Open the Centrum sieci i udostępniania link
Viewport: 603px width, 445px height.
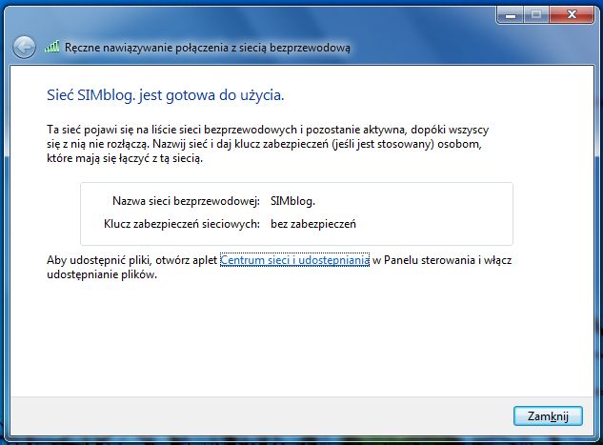(x=294, y=260)
